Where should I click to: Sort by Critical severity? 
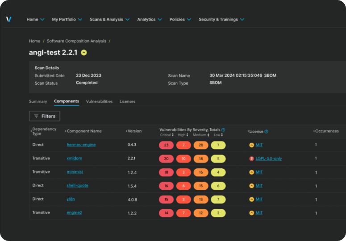click(173, 135)
